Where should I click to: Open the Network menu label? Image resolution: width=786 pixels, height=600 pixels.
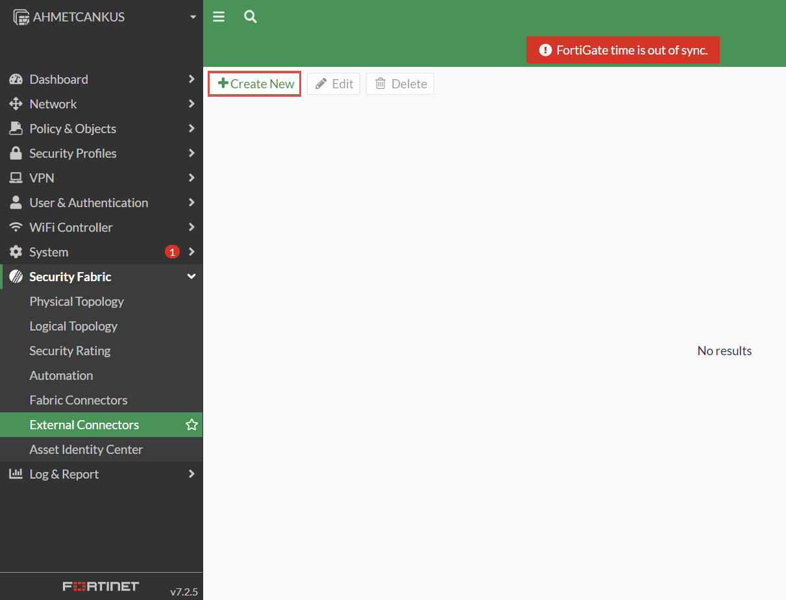coord(53,104)
